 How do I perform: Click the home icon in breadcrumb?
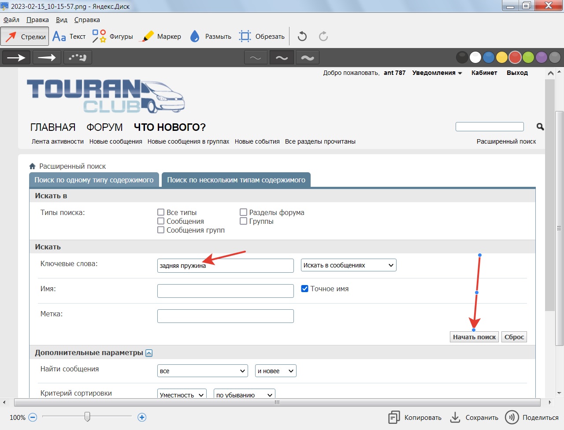click(32, 166)
